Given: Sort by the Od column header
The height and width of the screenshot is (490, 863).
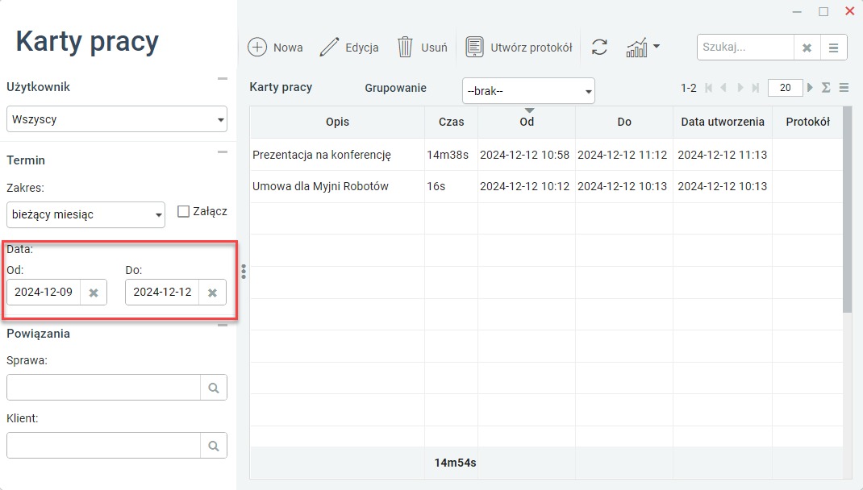Looking at the screenshot, I should tap(527, 122).
